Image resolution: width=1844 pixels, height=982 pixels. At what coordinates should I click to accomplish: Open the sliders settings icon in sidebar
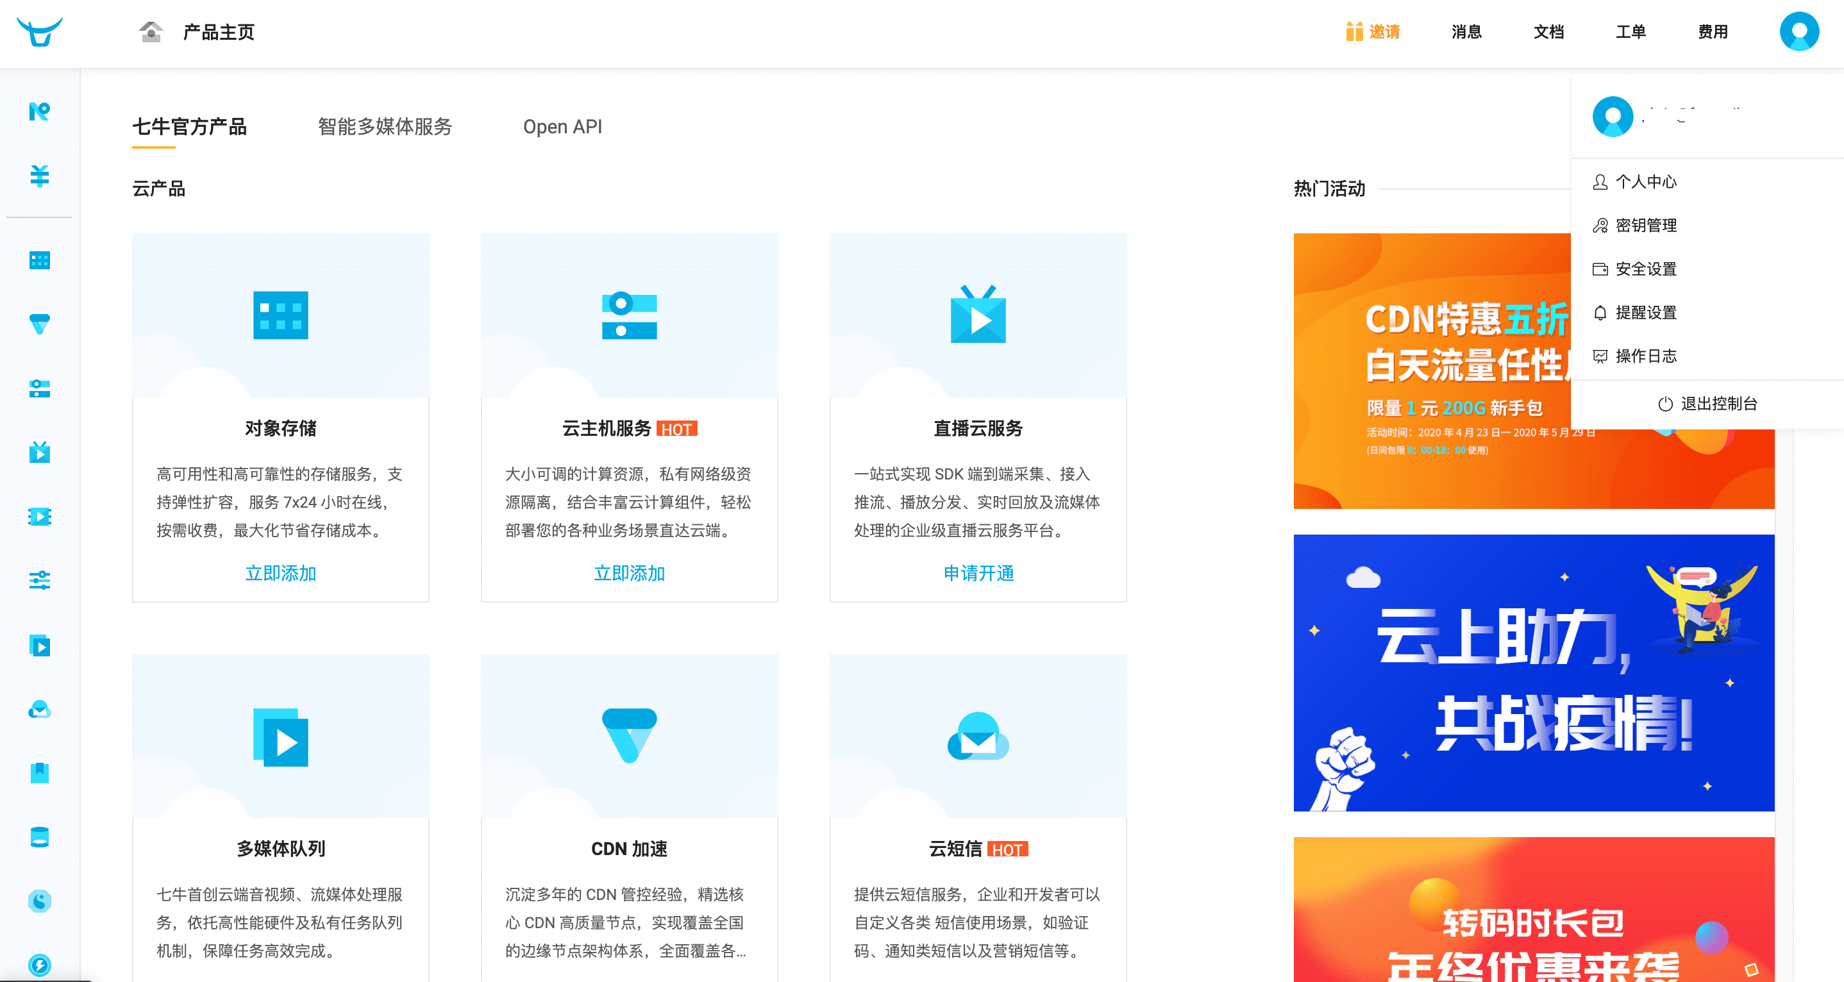point(39,581)
